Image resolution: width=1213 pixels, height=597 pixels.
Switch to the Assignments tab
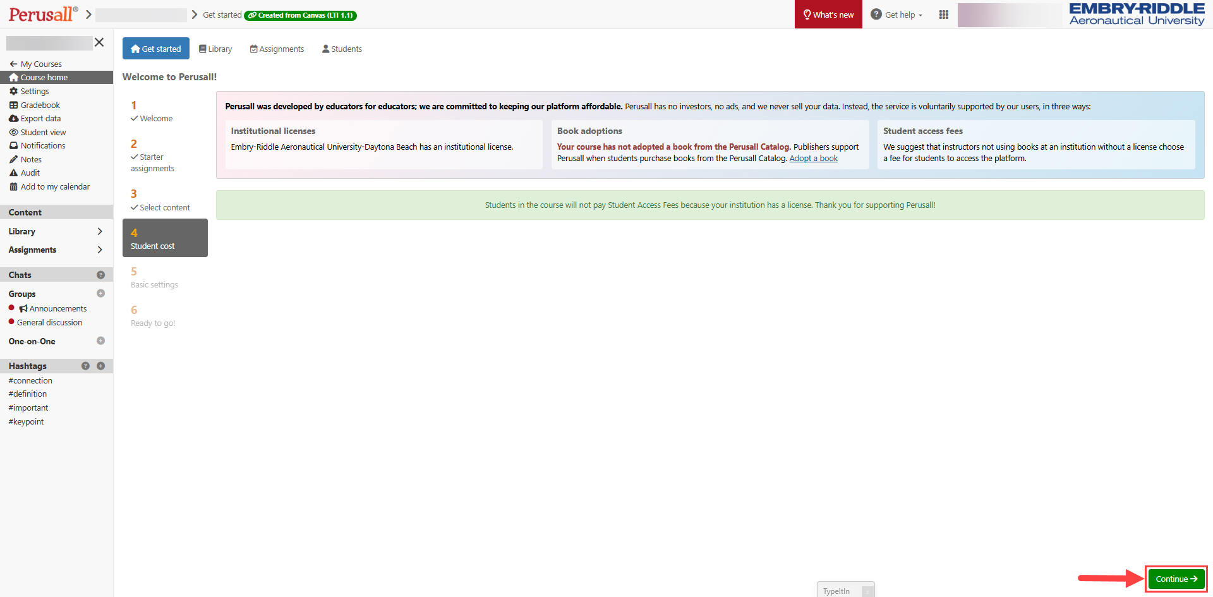point(277,49)
